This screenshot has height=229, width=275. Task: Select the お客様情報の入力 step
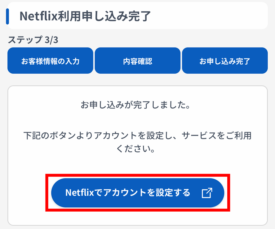[50, 61]
